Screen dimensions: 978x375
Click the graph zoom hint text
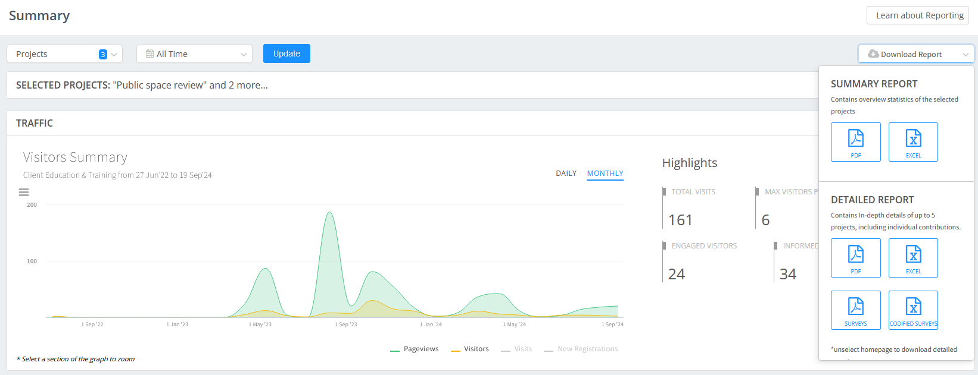[x=76, y=359]
